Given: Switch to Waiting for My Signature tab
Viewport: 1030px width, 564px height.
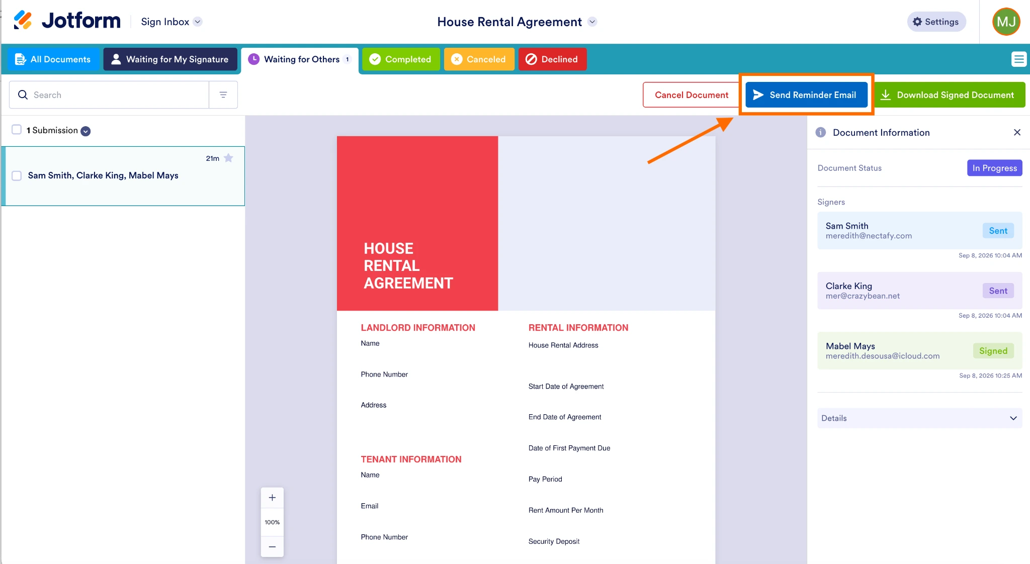Looking at the screenshot, I should pyautogui.click(x=170, y=59).
